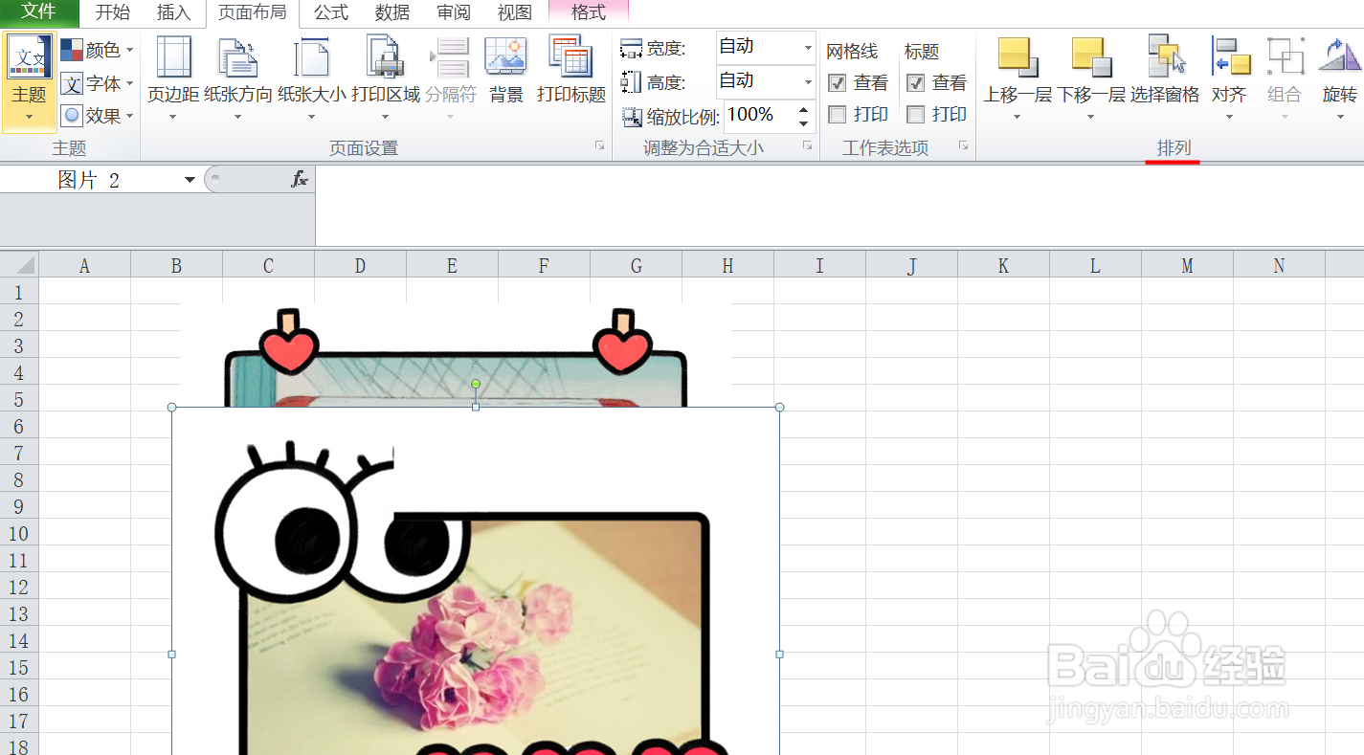1364x755 pixels.
Task: Switch to the View (视图) tab
Action: click(x=515, y=13)
